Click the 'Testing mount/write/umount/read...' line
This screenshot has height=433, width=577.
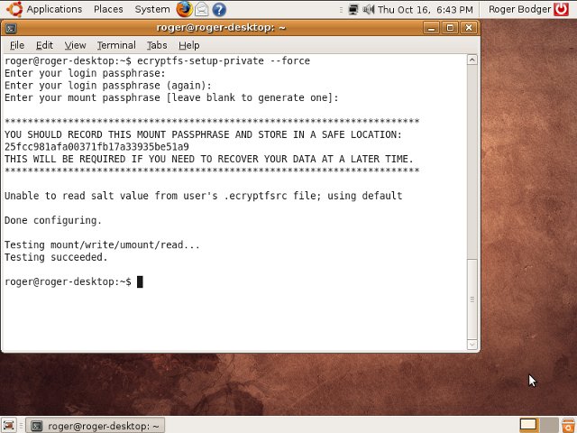(x=102, y=244)
